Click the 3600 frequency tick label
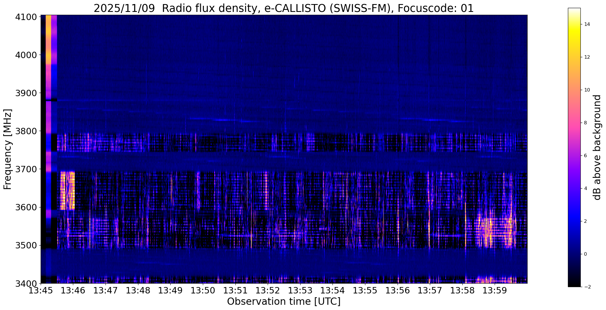The width and height of the screenshot is (606, 310). coord(26,207)
